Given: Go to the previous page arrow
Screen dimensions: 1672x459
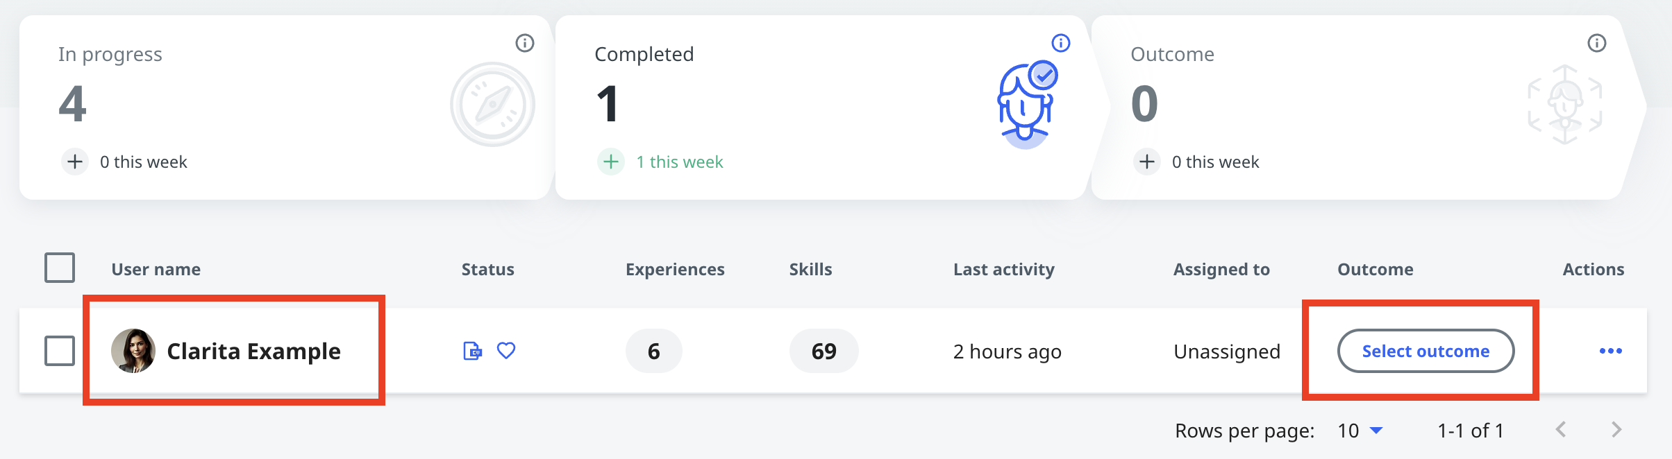Looking at the screenshot, I should click(1561, 430).
